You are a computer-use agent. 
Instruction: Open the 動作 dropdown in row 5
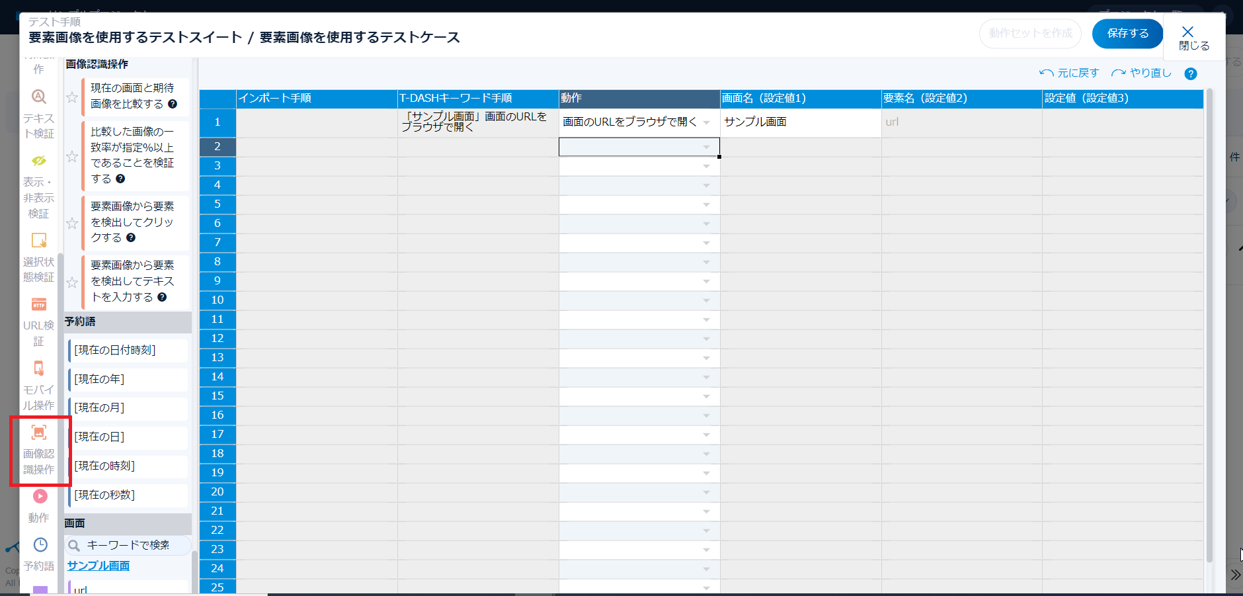click(706, 205)
